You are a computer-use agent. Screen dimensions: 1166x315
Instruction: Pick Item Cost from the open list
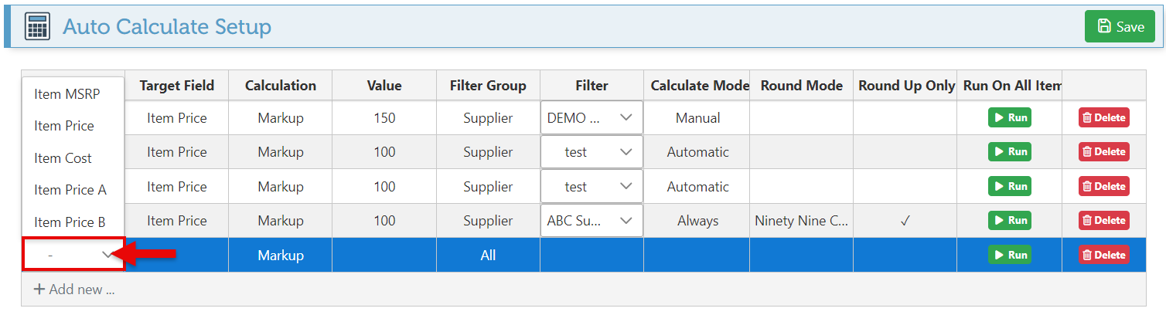click(63, 158)
